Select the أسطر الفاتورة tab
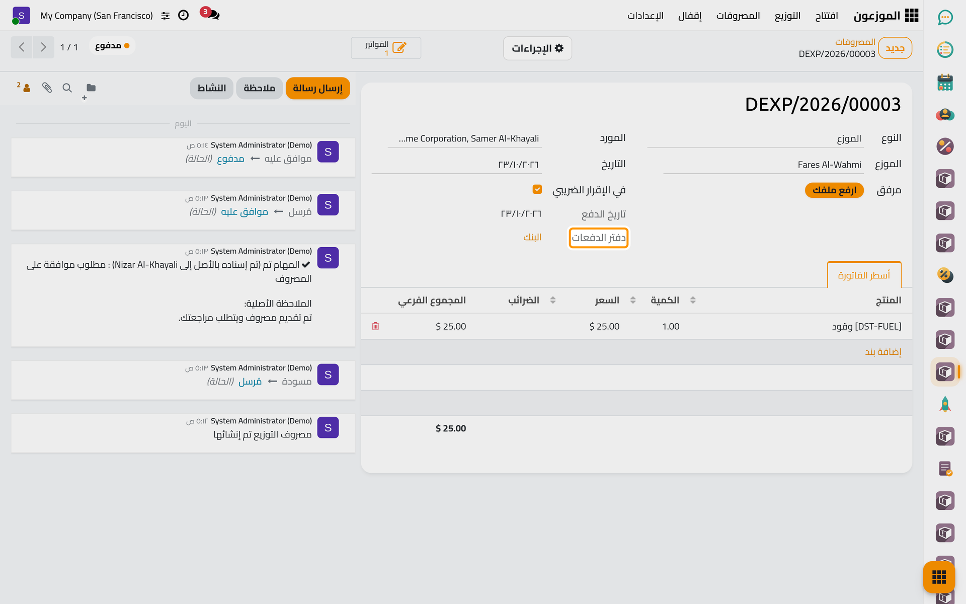This screenshot has height=604, width=966. [x=864, y=275]
